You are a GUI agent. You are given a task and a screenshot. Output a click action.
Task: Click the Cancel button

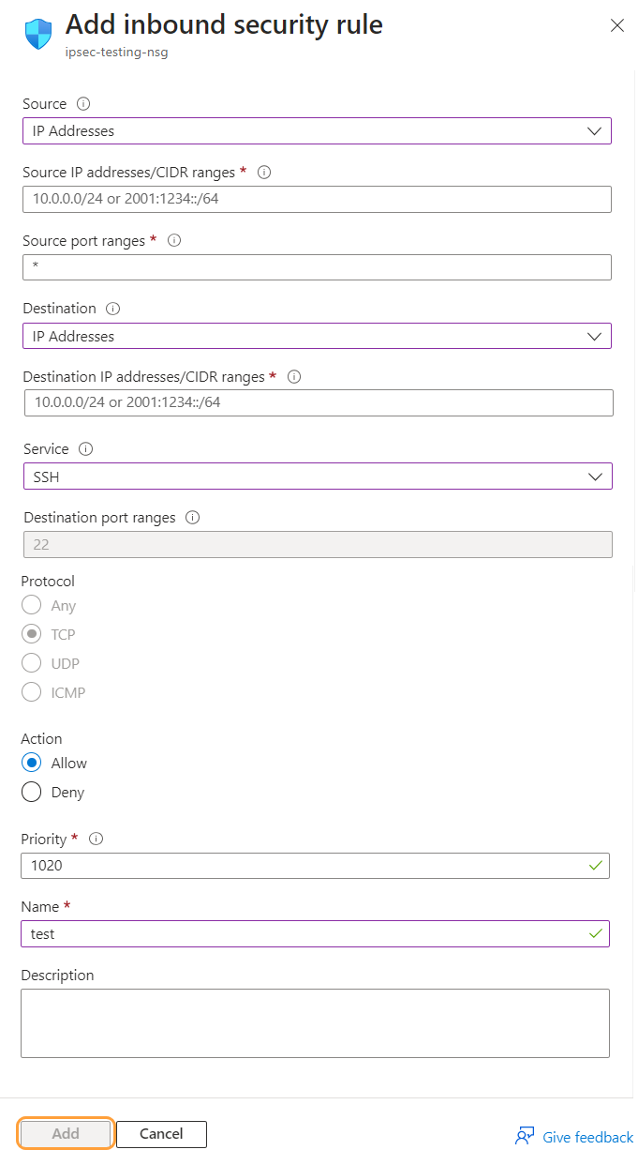point(161,1134)
